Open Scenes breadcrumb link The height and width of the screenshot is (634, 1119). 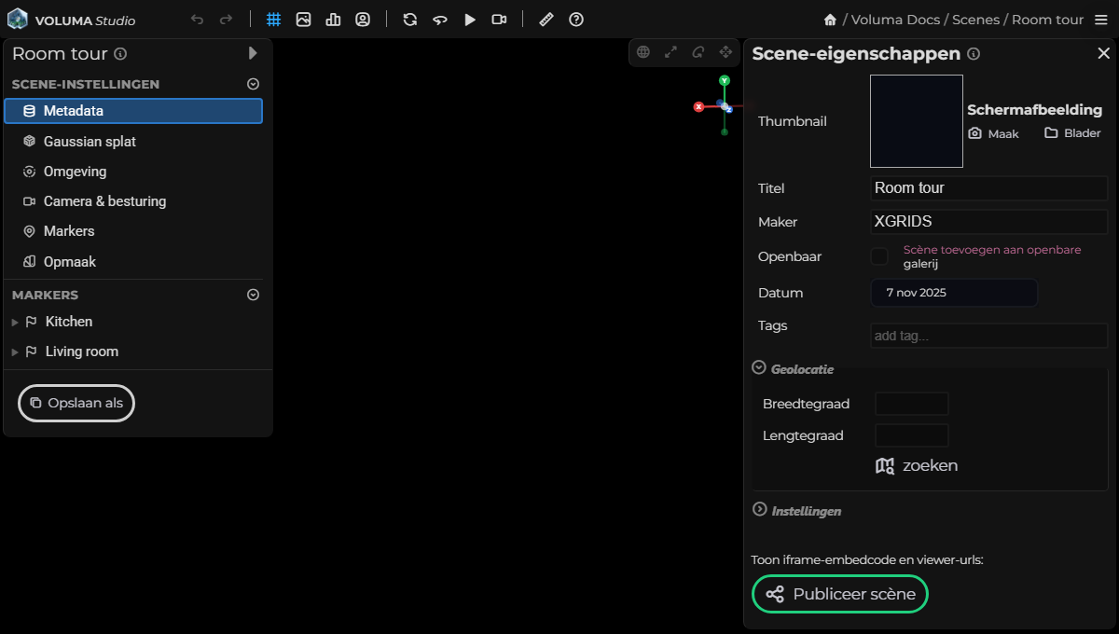(x=975, y=20)
